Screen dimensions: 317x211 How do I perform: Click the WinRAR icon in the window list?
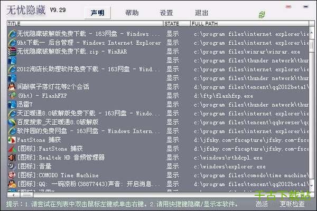coord(12,52)
